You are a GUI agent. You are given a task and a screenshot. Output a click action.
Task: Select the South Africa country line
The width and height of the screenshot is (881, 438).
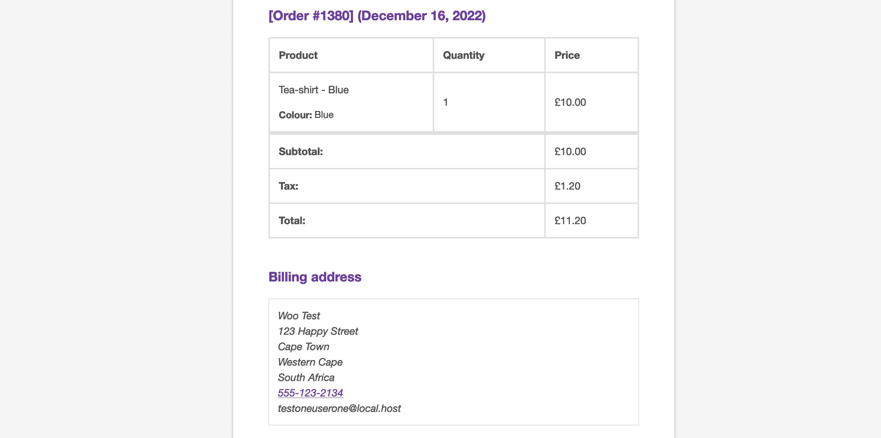(x=306, y=377)
